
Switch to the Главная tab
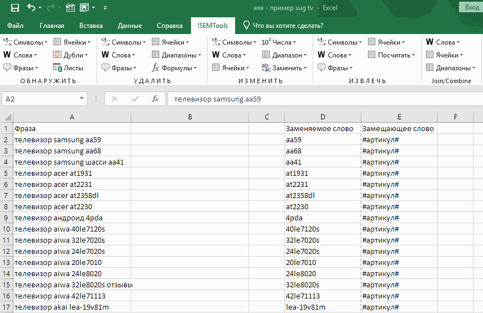(x=52, y=26)
